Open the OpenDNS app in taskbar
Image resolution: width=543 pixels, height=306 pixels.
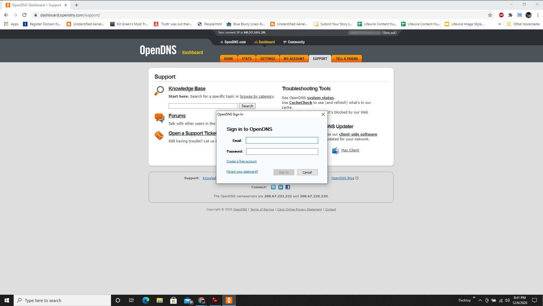[x=229, y=300]
